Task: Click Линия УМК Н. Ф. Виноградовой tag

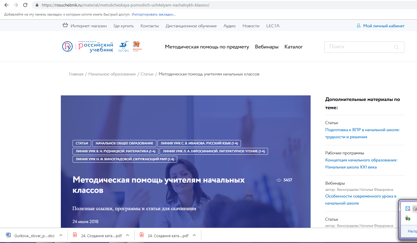Action: (x=125, y=159)
